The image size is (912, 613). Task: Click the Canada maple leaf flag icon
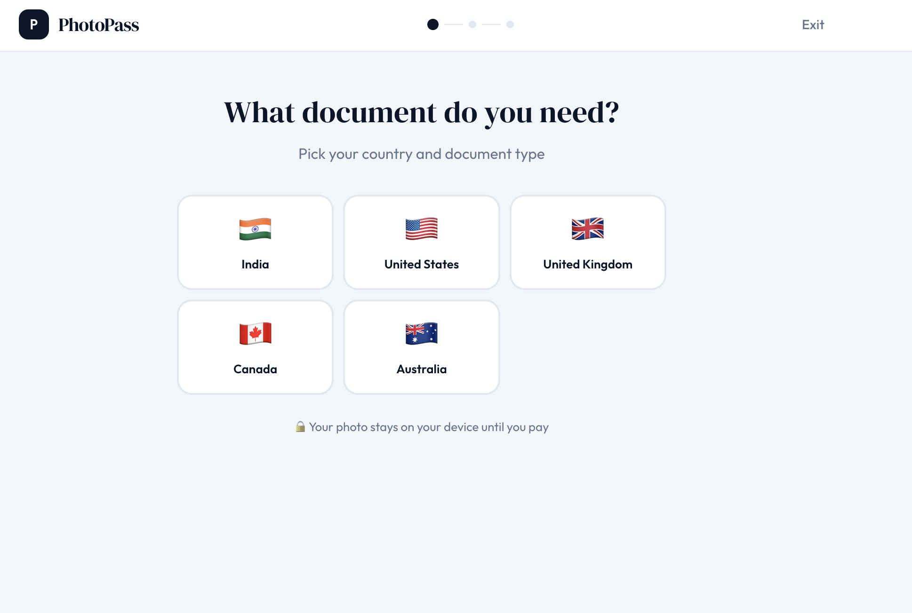coord(255,334)
